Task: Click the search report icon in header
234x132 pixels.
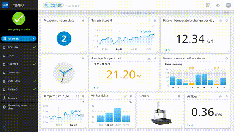Action: (208, 5)
